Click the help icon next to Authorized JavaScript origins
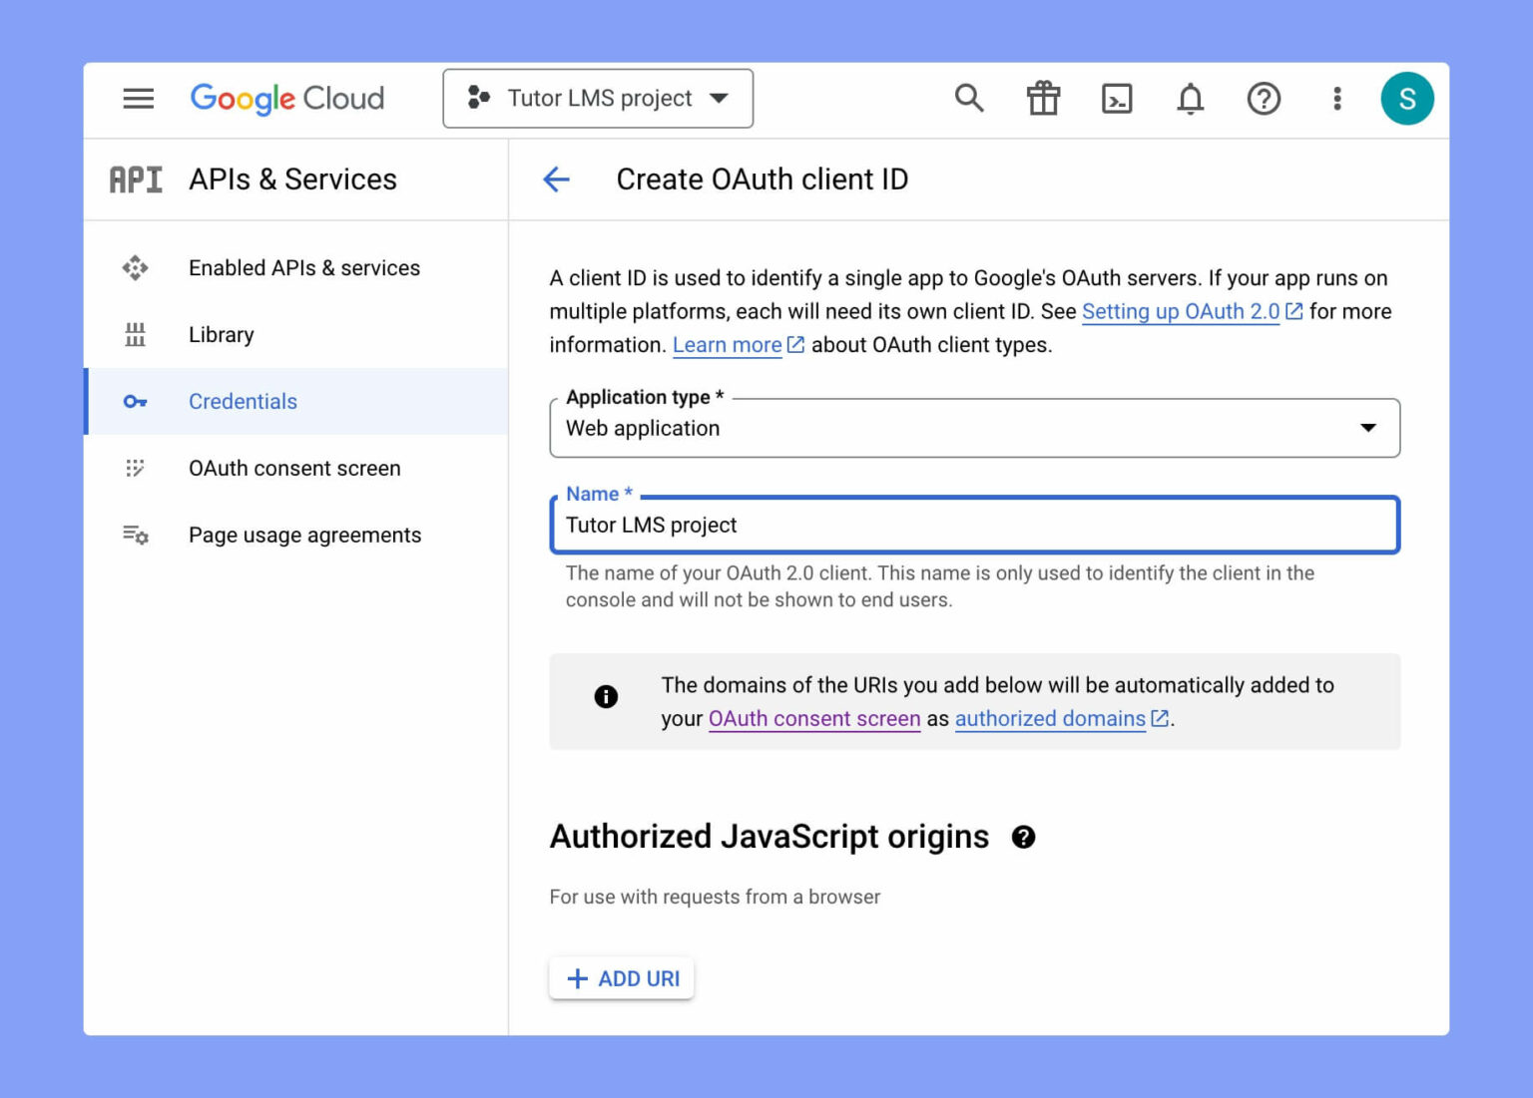This screenshot has width=1533, height=1098. coord(1024,838)
